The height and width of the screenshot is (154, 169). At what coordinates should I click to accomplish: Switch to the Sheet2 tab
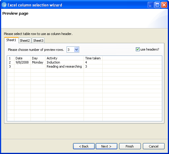25,41
